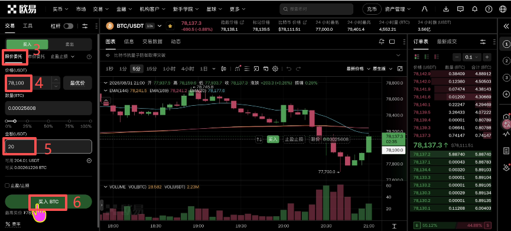Show both bids and asks in order book
This screenshot has width=511, height=231.
click(416, 57)
